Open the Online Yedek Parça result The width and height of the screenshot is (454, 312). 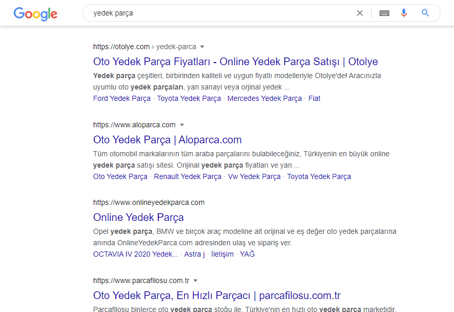138,217
